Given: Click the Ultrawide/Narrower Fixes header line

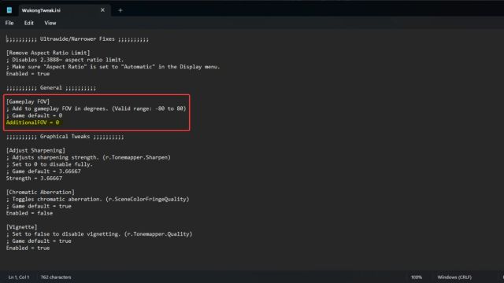Looking at the screenshot, I should click(x=77, y=39).
